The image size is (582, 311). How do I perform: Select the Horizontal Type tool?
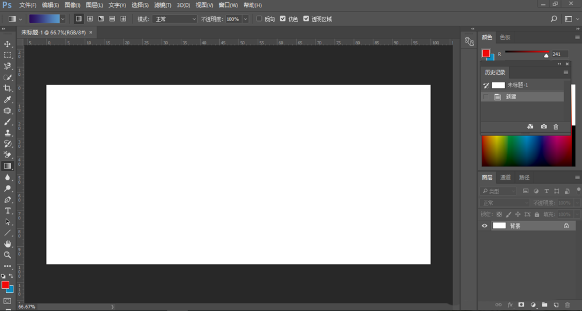[8, 211]
